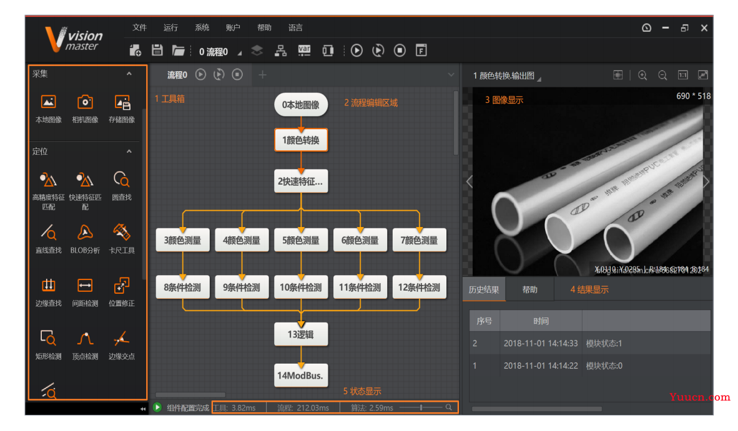The width and height of the screenshot is (738, 431).
Task: Open the 文件 menu
Action: pyautogui.click(x=140, y=27)
